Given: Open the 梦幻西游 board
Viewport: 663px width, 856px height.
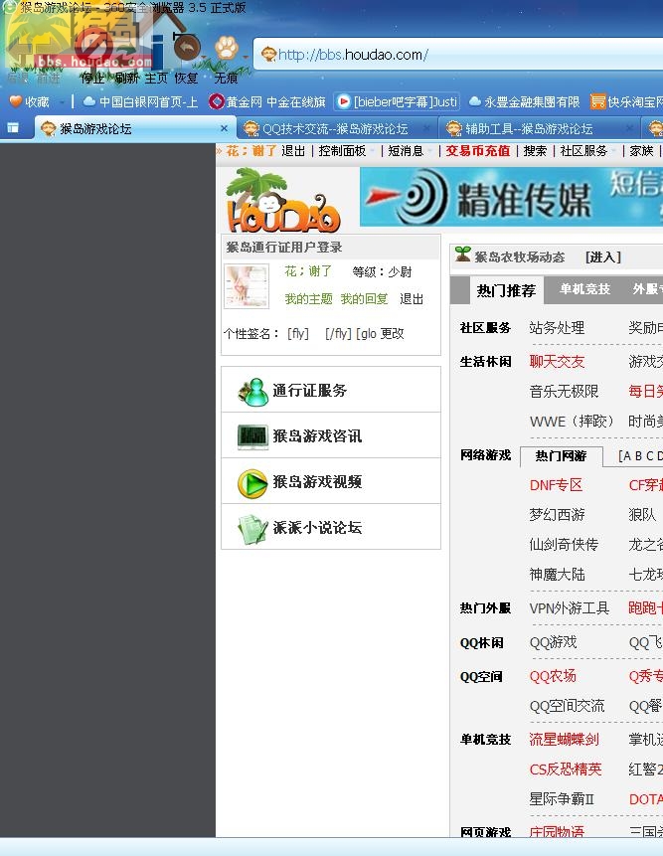Looking at the screenshot, I should [x=557, y=514].
